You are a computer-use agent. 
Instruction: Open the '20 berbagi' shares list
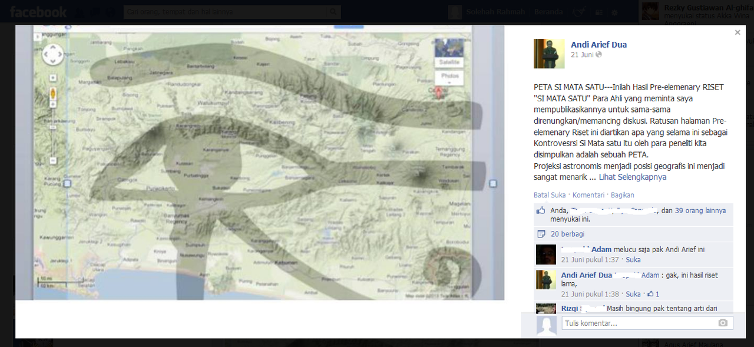click(x=567, y=234)
